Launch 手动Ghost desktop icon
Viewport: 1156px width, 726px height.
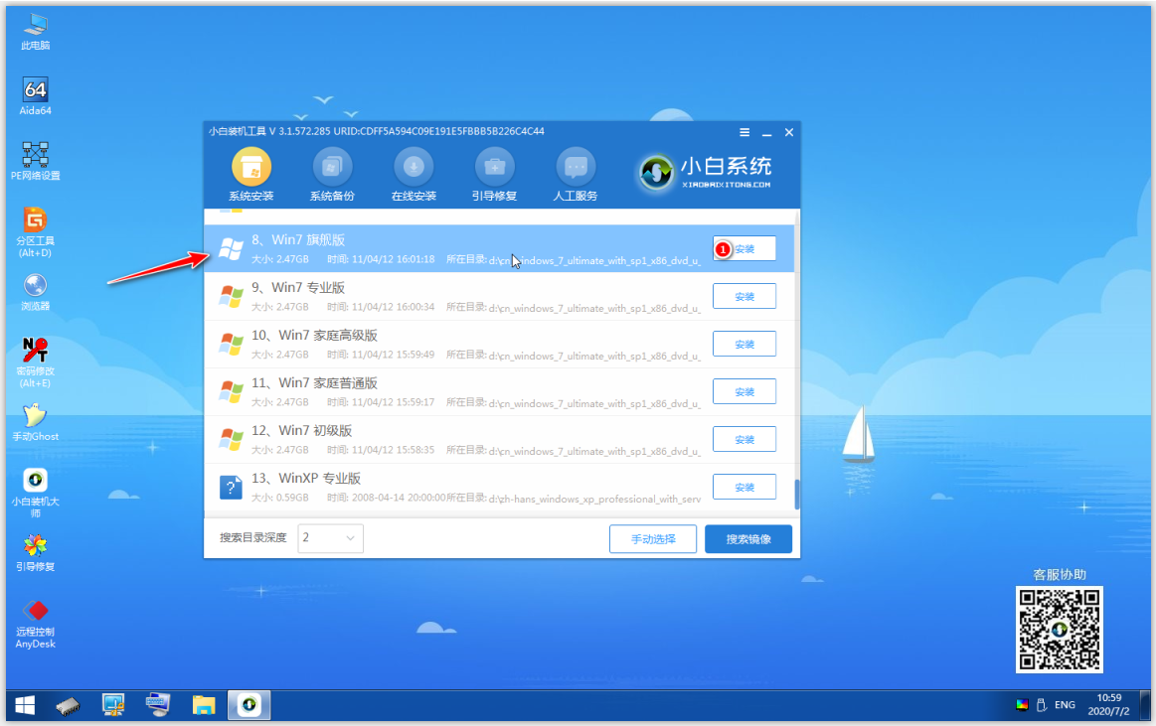point(36,423)
